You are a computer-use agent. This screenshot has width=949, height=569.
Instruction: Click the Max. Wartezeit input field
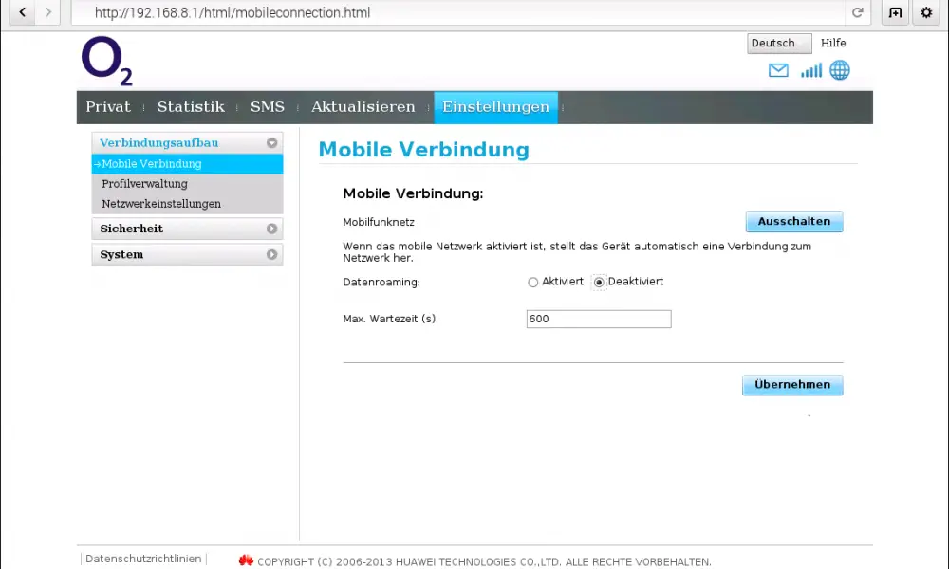click(x=599, y=320)
